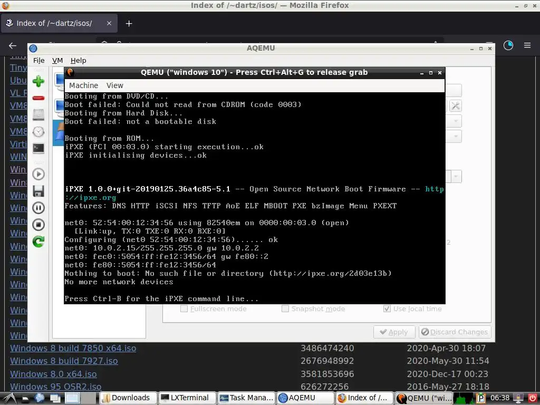Viewport: 540px width, 405px height.
Task: Switch to QEMU taskbar entry
Action: click(423, 398)
